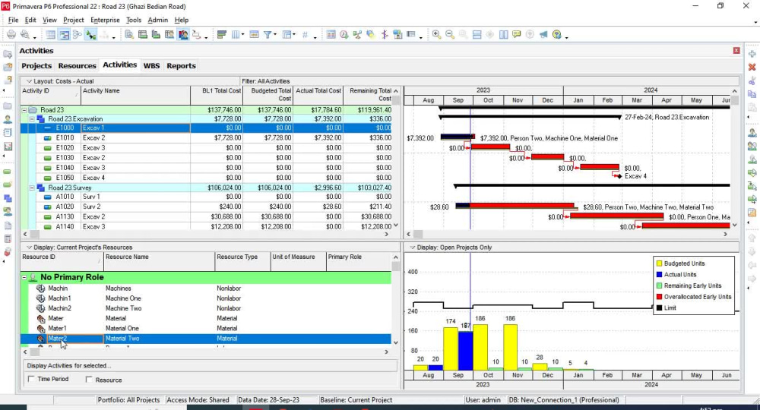Open the Trace Logic icon
This screenshot has width=760, height=410.
point(196,34)
